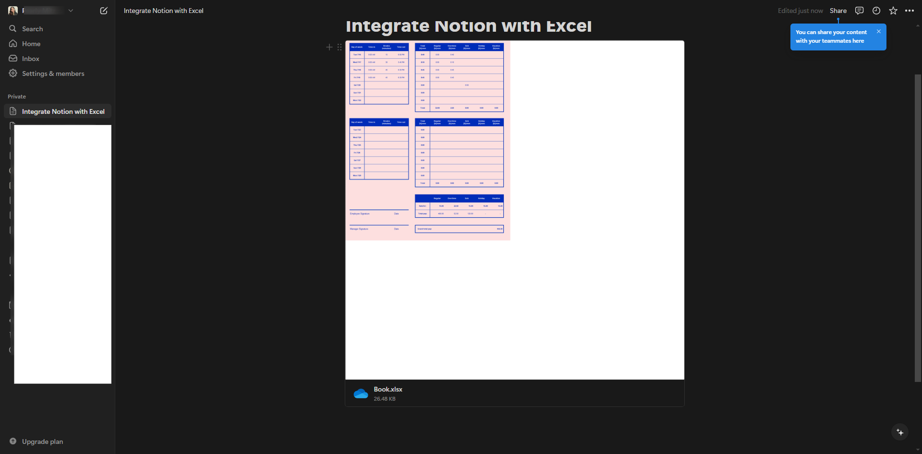
Task: Open Search in the sidebar
Action: click(x=58, y=29)
